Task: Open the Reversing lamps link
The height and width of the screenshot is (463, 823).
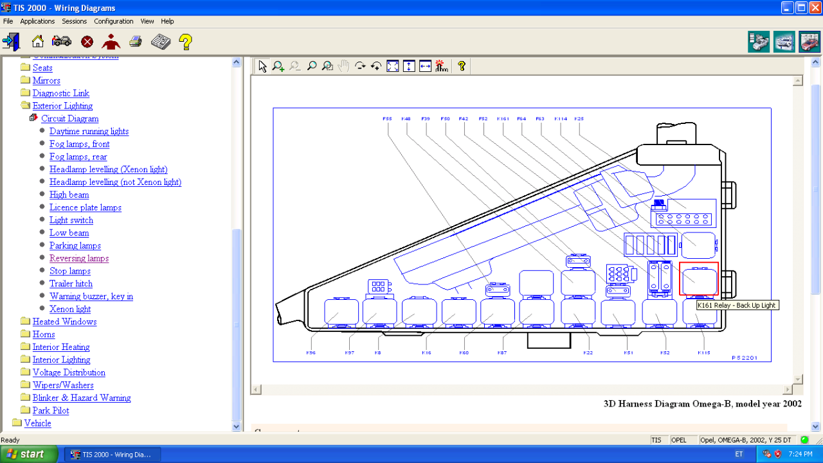Action: (x=79, y=258)
